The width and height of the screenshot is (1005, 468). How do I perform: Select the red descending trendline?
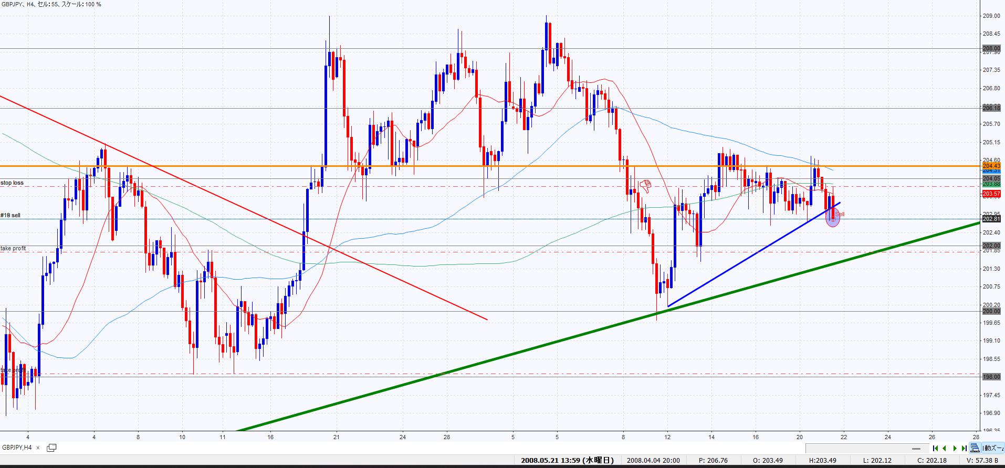(243, 208)
